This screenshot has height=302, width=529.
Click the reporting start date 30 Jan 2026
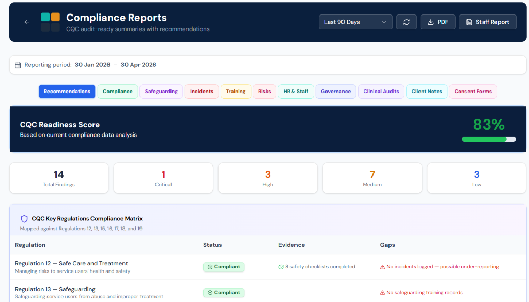click(x=92, y=65)
